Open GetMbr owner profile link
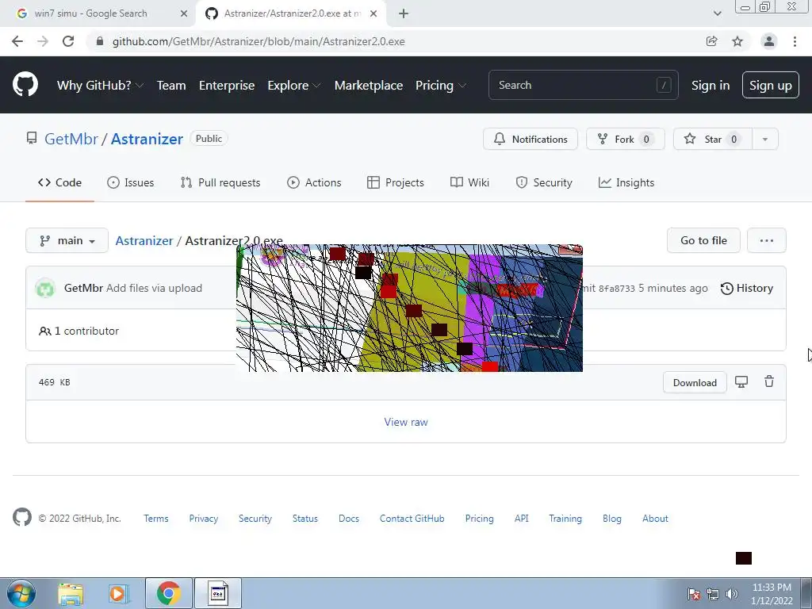This screenshot has height=609, width=812. 71,139
